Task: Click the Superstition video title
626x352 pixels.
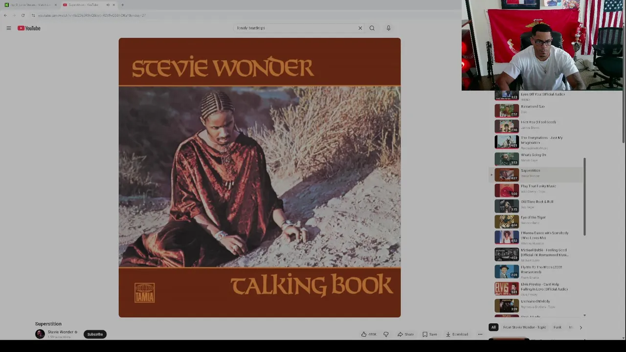Action: coord(48,324)
